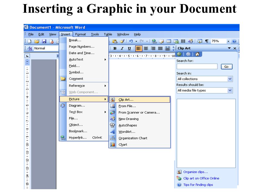
Task: Click the Undo arrow icon
Action: [131, 41]
